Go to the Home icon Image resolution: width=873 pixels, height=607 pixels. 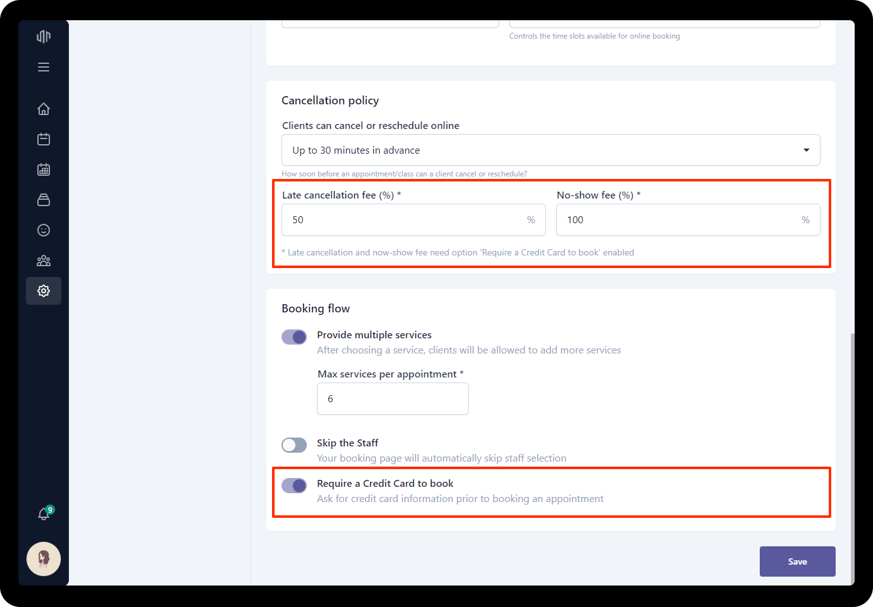coord(44,109)
